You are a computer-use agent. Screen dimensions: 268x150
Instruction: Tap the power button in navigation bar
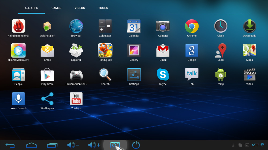[x=136, y=145]
